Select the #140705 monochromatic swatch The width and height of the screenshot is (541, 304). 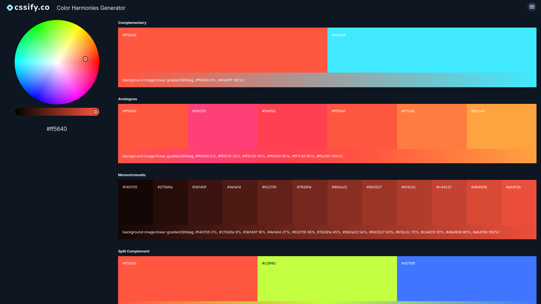pyautogui.click(x=135, y=203)
